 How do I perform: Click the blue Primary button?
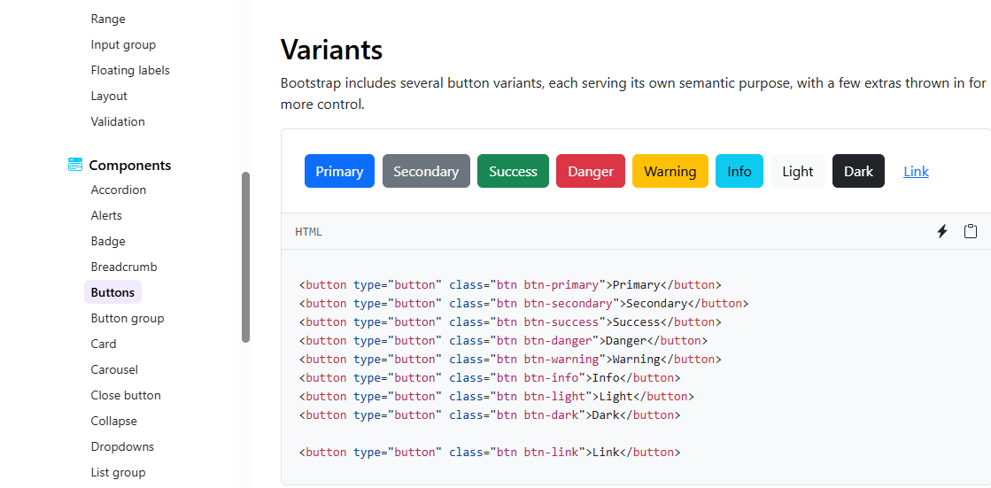pyautogui.click(x=339, y=171)
